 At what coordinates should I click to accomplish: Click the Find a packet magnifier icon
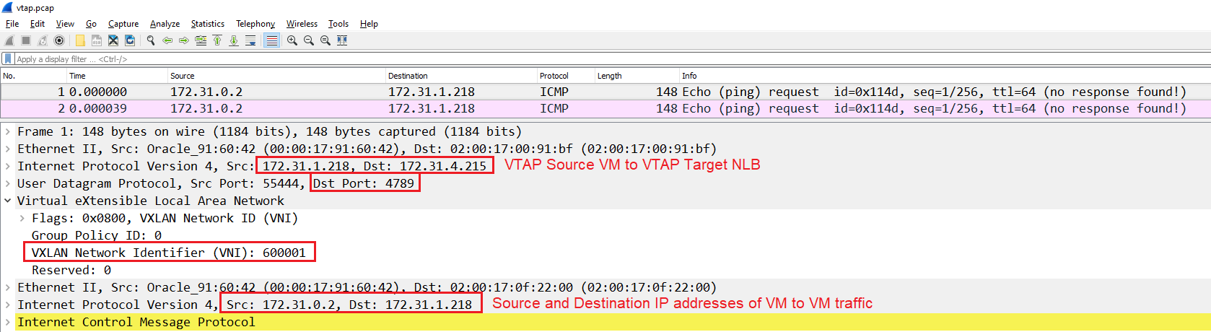tap(151, 40)
